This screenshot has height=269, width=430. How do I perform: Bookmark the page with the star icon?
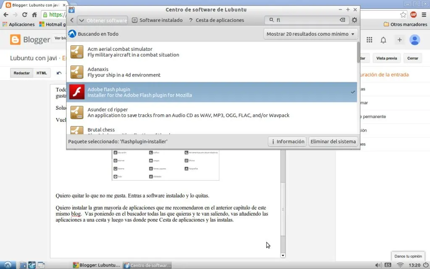(403, 15)
